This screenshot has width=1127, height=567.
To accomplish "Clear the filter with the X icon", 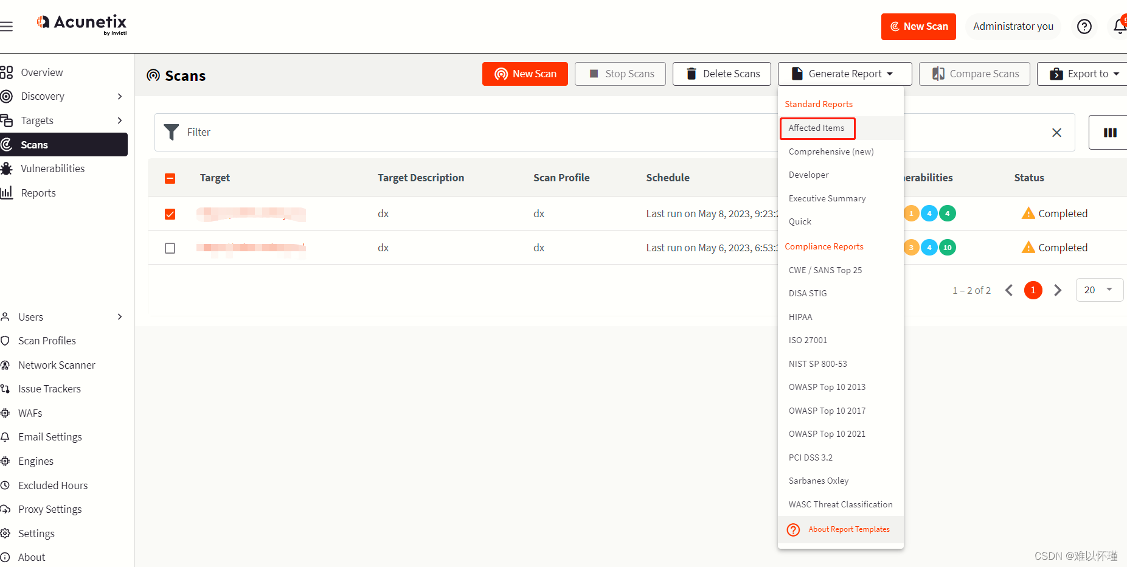I will tap(1056, 132).
